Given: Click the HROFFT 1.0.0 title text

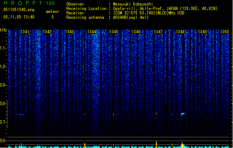Looking at the screenshot, I should coord(29,3).
